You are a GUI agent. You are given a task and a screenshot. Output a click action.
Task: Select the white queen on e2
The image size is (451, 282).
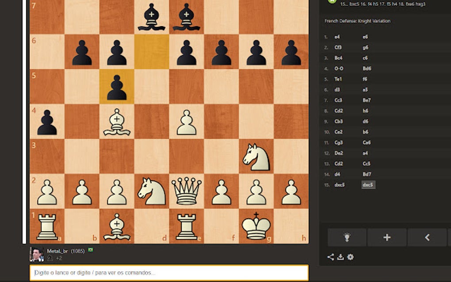pyautogui.click(x=187, y=191)
